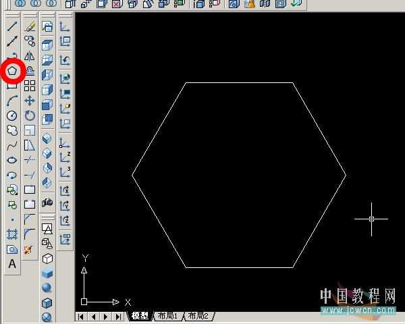405x324 pixels.
Task: Select the Scale tool
Action: [30, 130]
